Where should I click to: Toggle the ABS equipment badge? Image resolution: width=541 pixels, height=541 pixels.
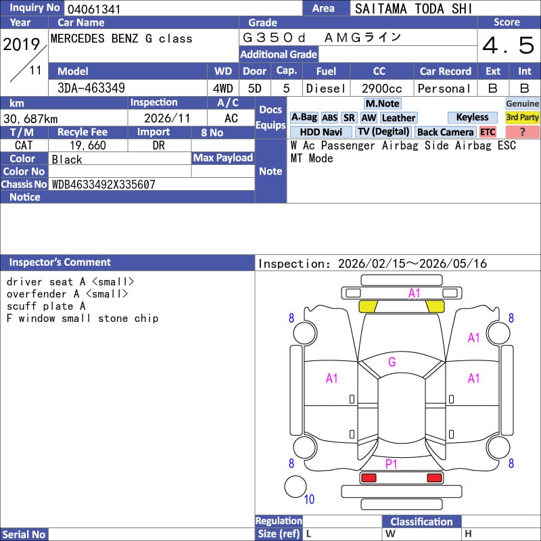(x=329, y=118)
